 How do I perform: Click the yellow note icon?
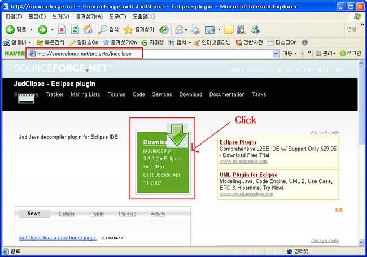tap(229, 29)
